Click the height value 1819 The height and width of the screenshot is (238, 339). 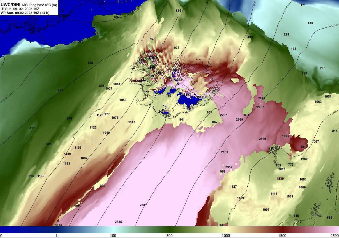coord(304,147)
